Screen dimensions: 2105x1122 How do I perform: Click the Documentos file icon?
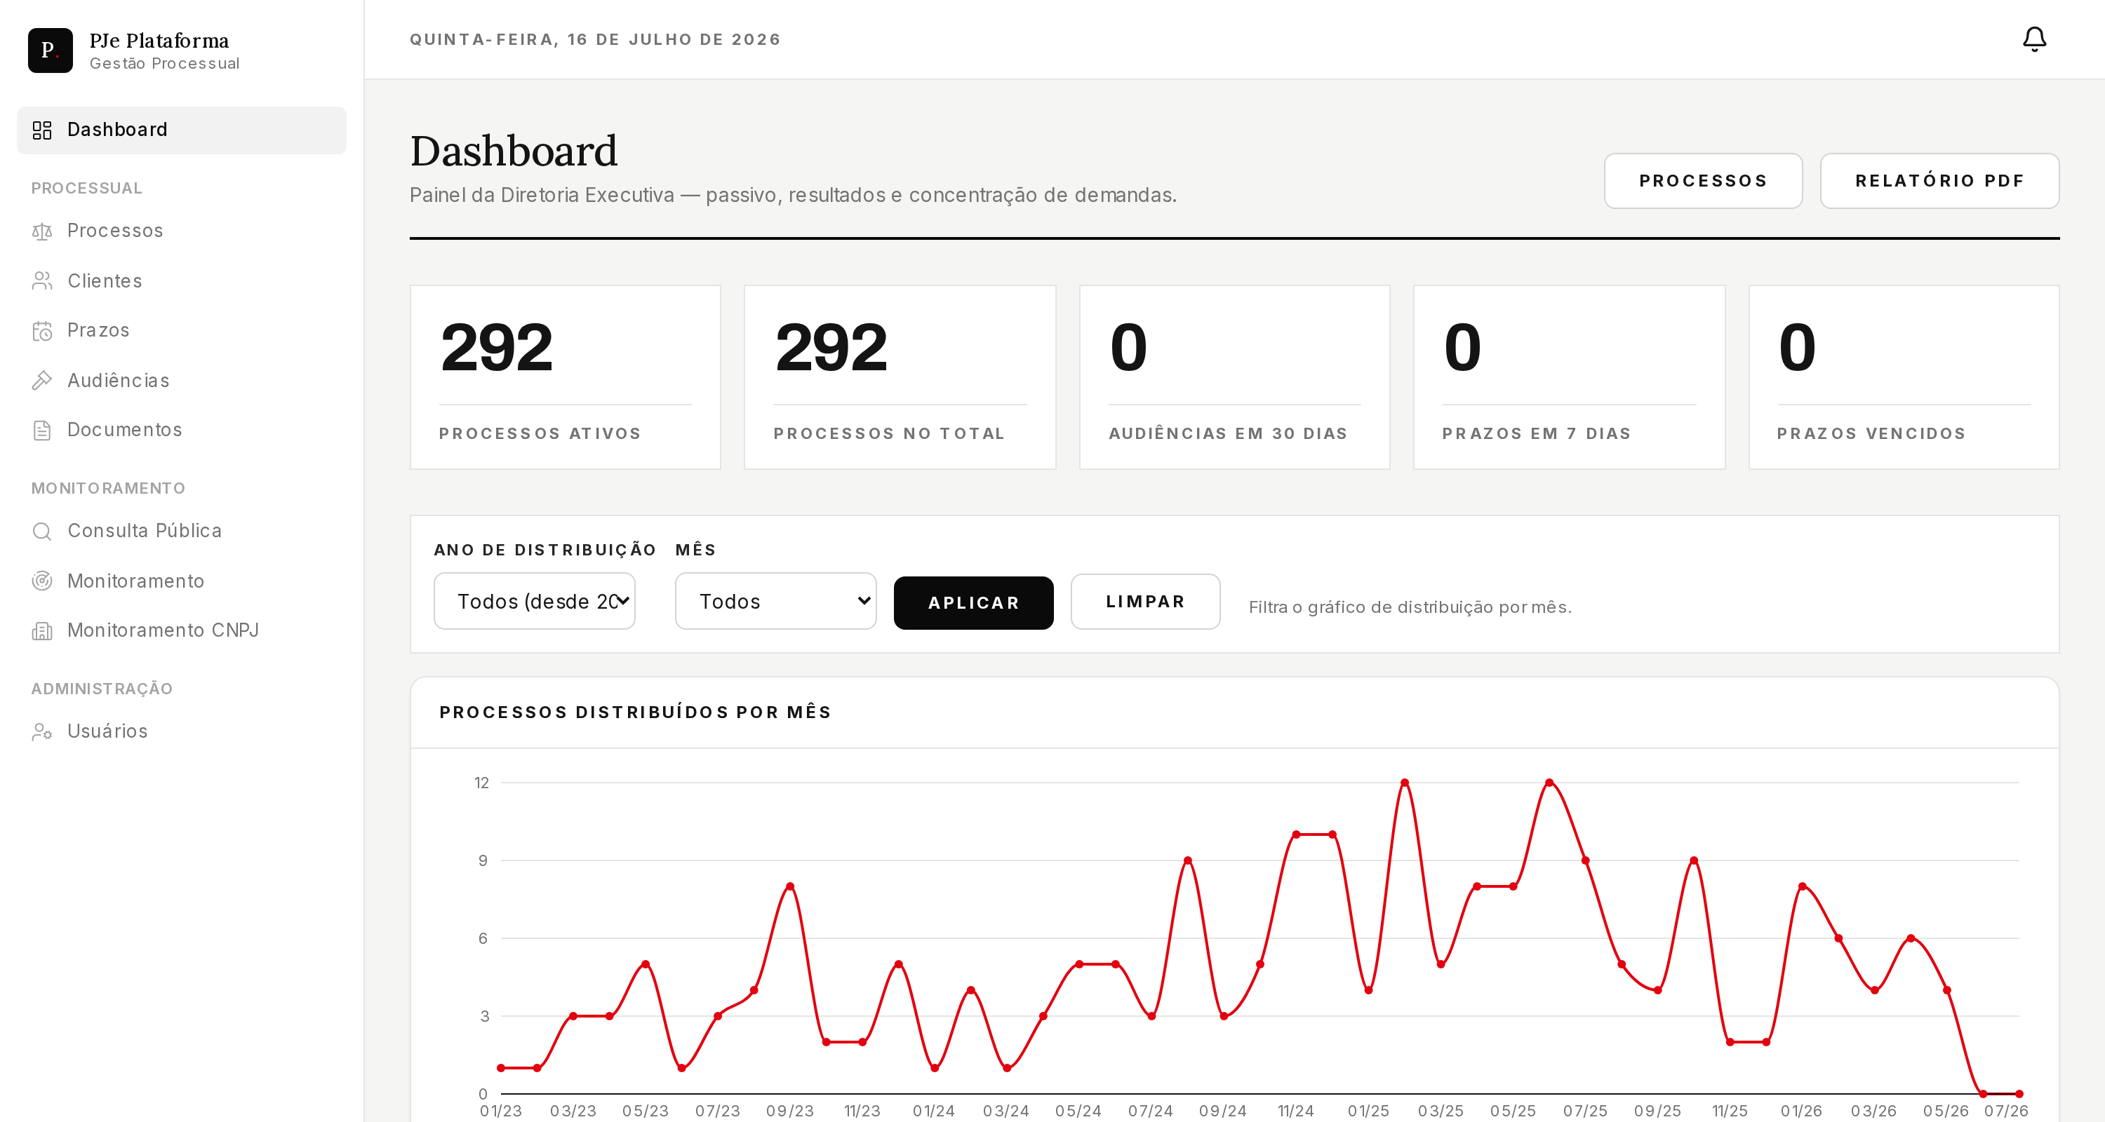[x=41, y=431]
